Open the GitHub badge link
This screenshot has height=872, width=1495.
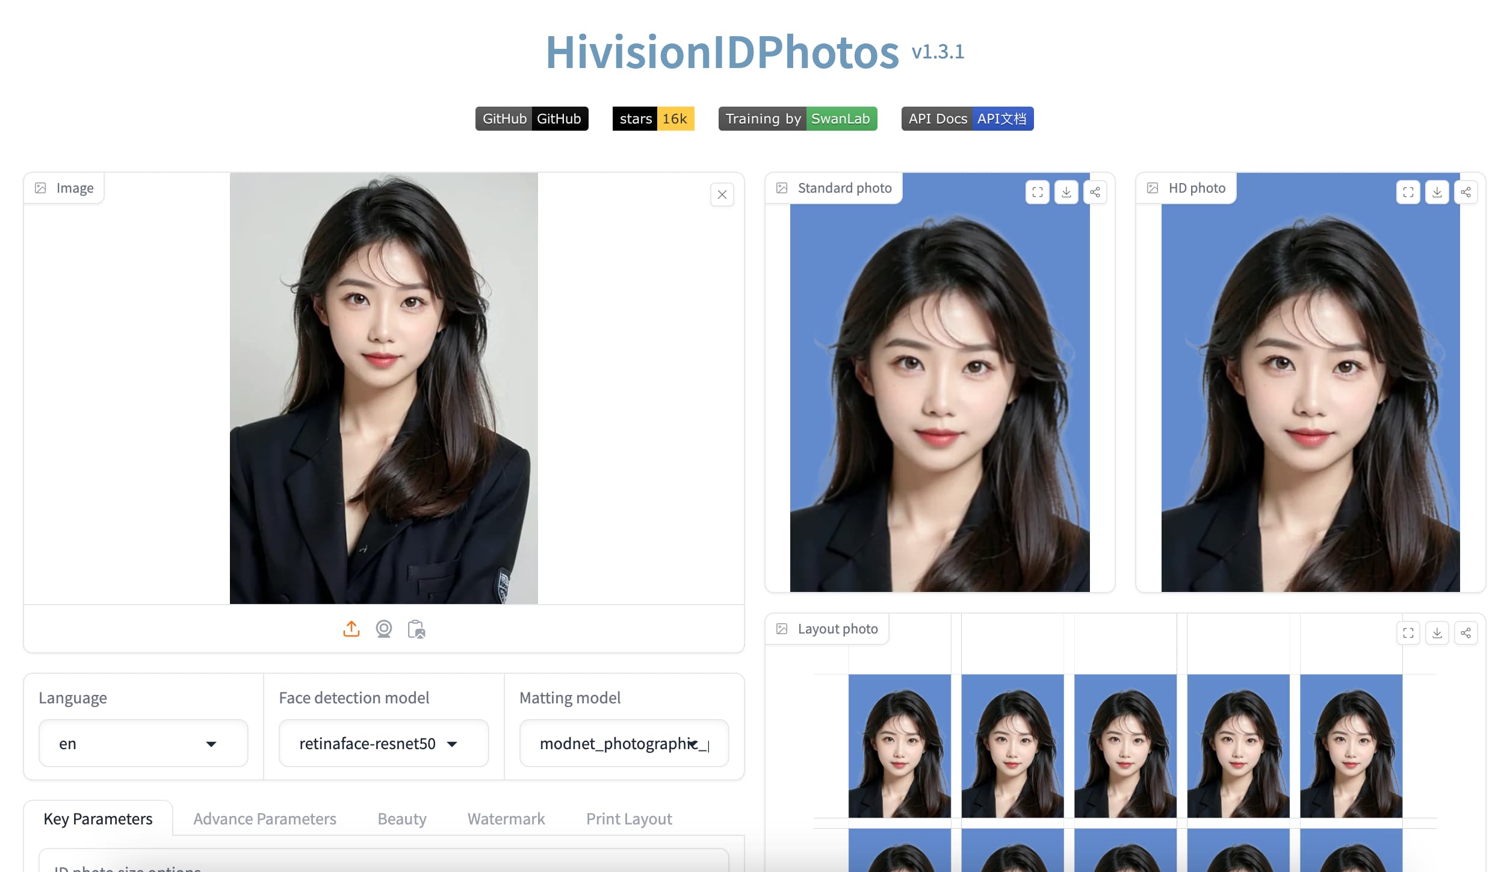point(532,119)
